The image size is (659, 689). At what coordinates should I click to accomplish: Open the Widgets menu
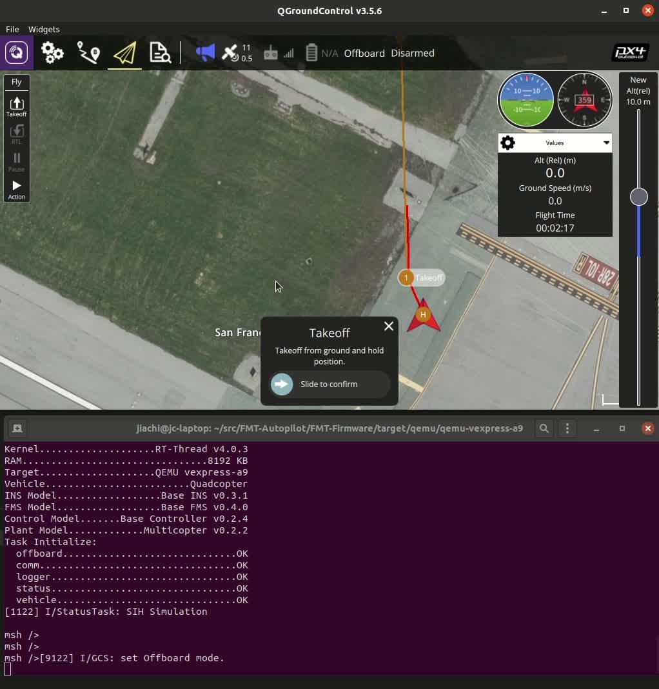(x=44, y=29)
